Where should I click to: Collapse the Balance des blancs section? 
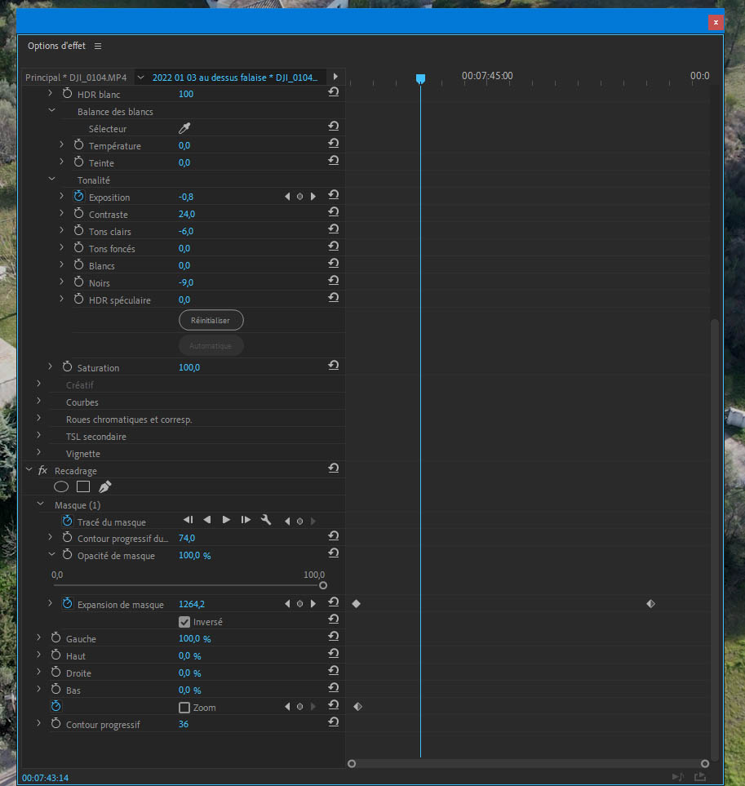point(51,110)
